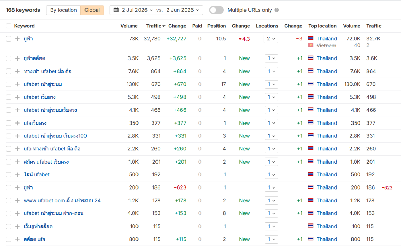Click plus icon next to ไลน์ ufabet
The height and width of the screenshot is (247, 401).
(x=17, y=175)
